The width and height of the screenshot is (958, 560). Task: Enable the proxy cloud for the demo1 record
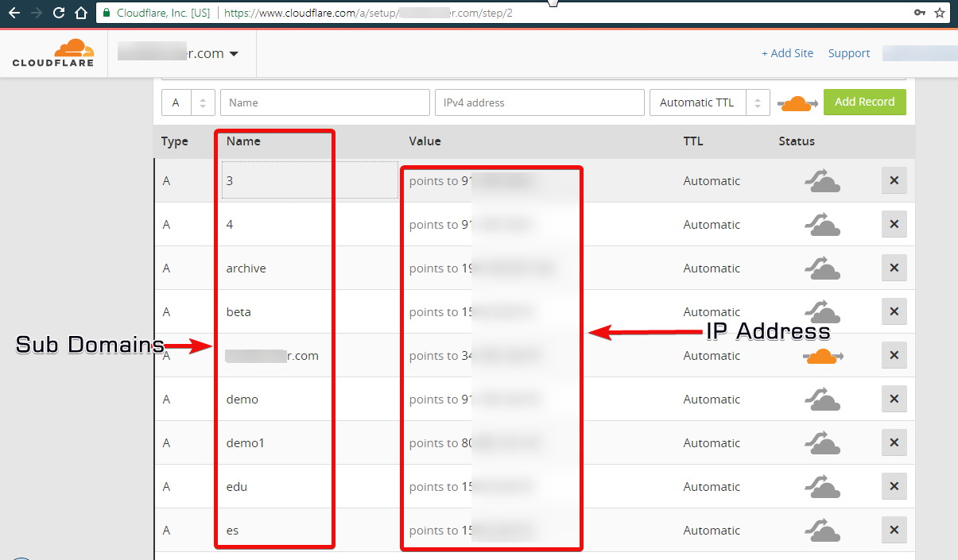click(823, 442)
